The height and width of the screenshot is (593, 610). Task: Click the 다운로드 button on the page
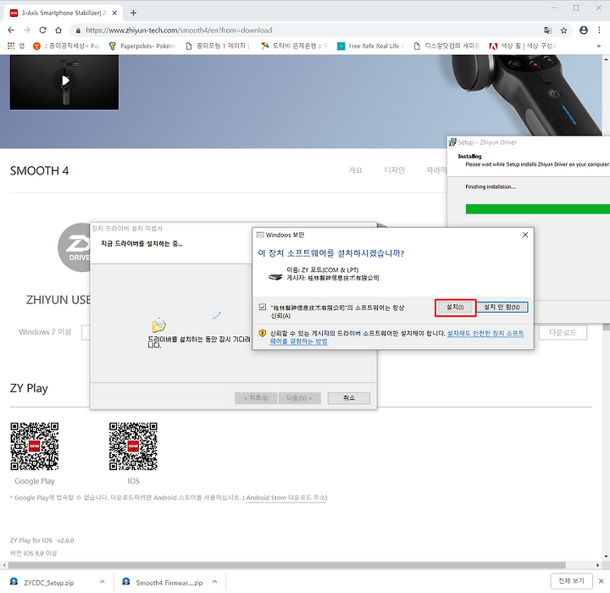(563, 332)
